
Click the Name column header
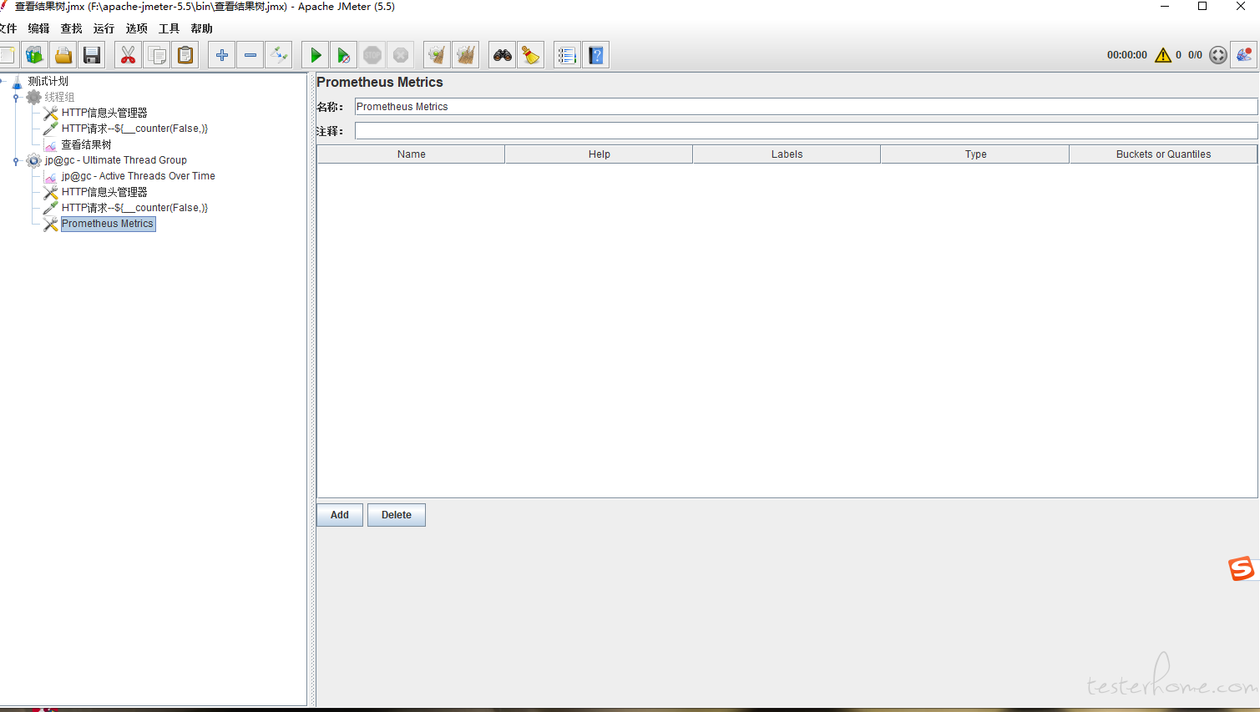click(411, 154)
